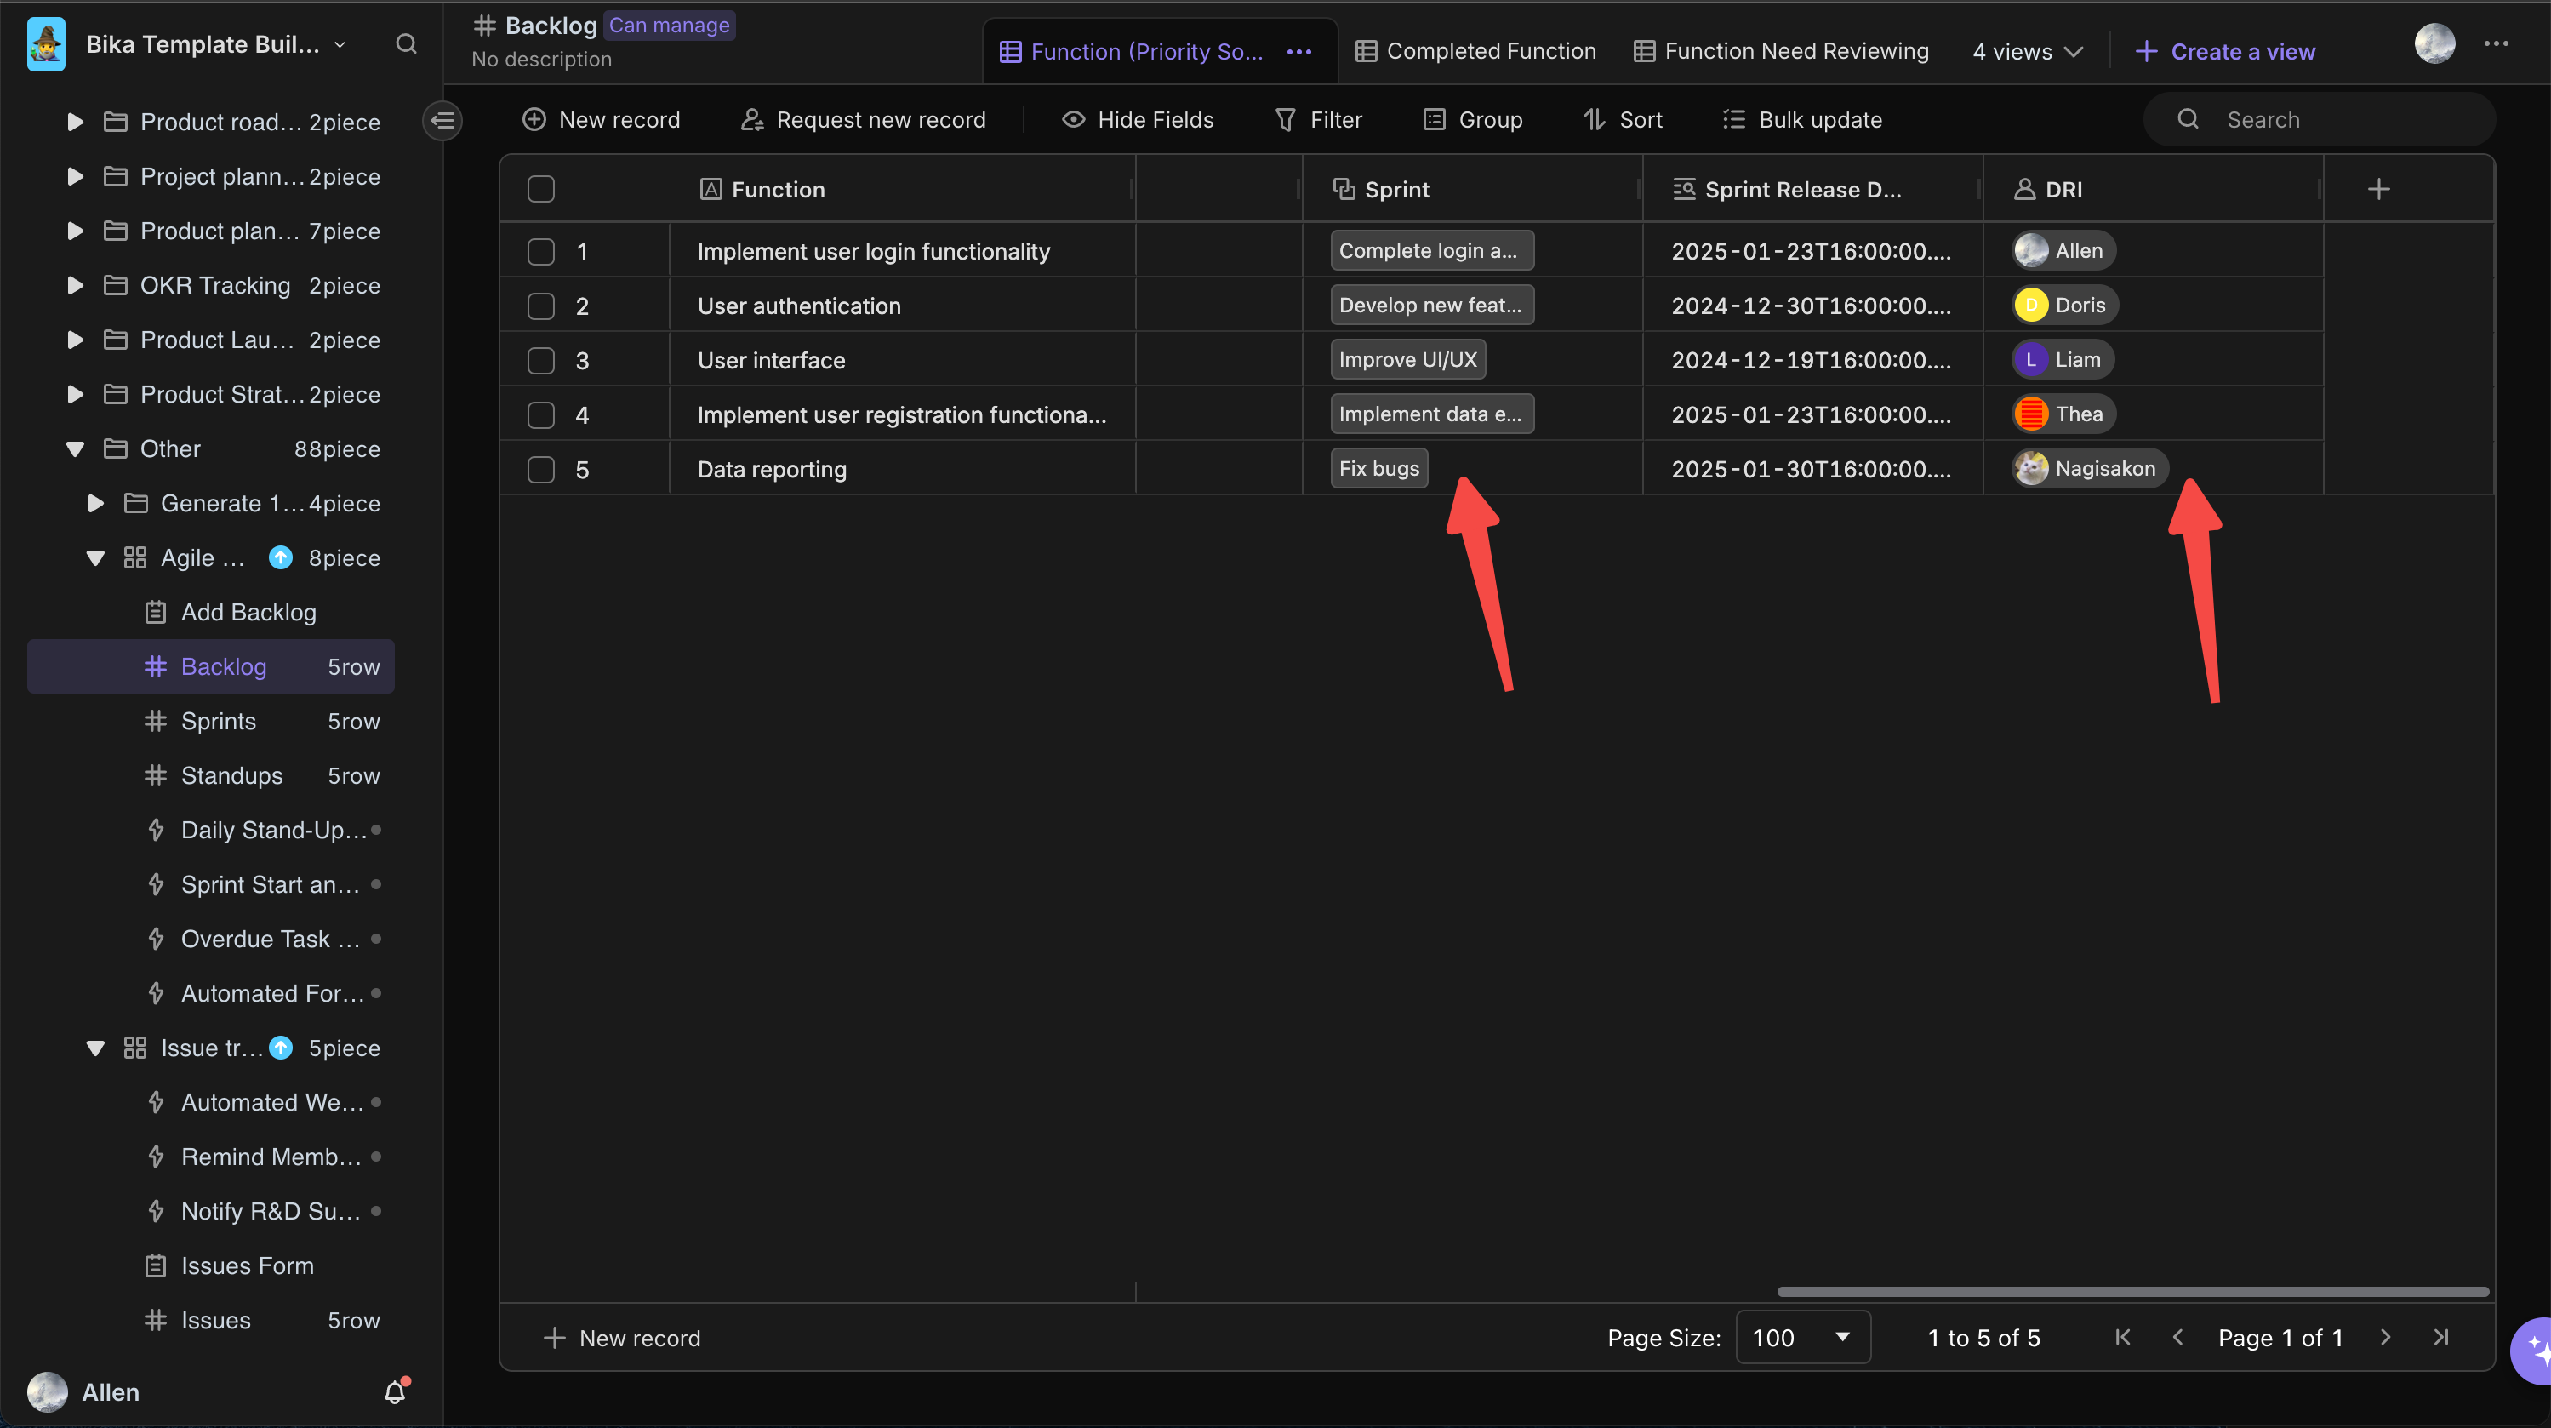Open the Issues Form in sidebar
Viewport: 2551px width, 1428px height.
click(x=211, y=1265)
